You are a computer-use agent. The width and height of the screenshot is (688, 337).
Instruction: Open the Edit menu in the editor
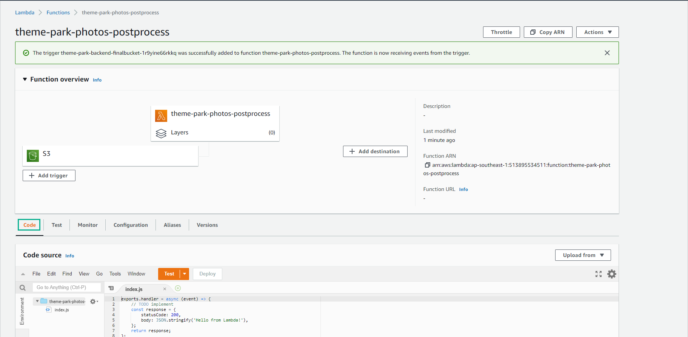click(x=51, y=274)
